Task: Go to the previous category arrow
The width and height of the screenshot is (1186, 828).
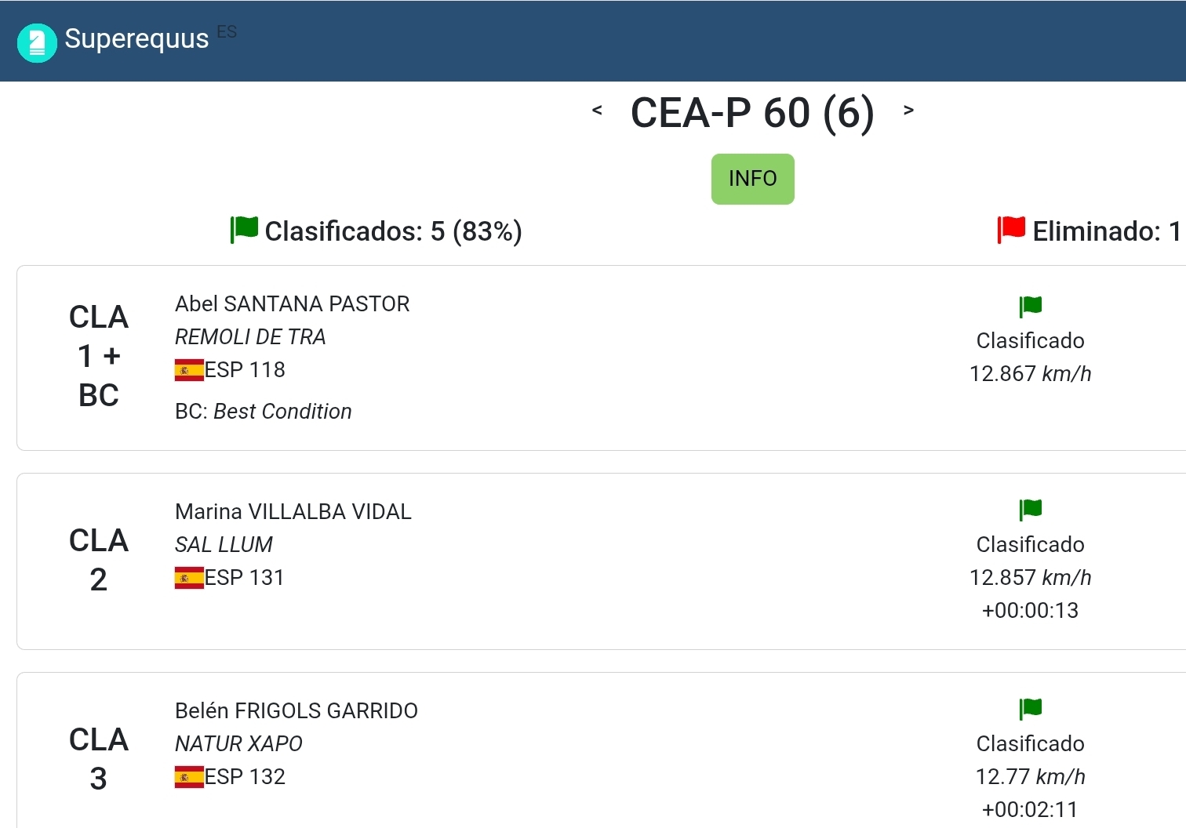Action: pos(597,111)
